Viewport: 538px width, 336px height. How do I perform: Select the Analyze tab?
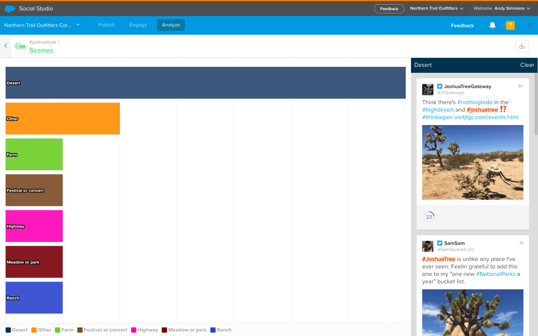[x=171, y=25]
